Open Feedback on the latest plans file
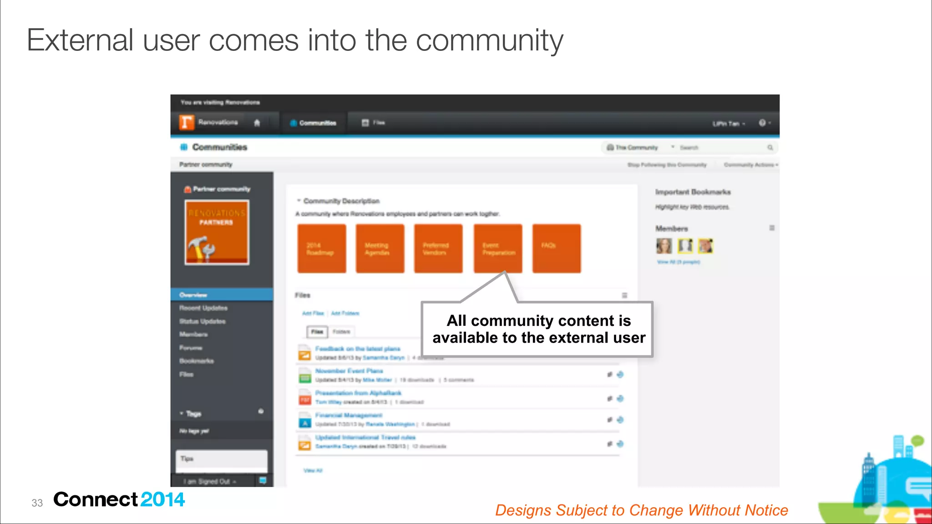The height and width of the screenshot is (524, 932). click(x=358, y=349)
